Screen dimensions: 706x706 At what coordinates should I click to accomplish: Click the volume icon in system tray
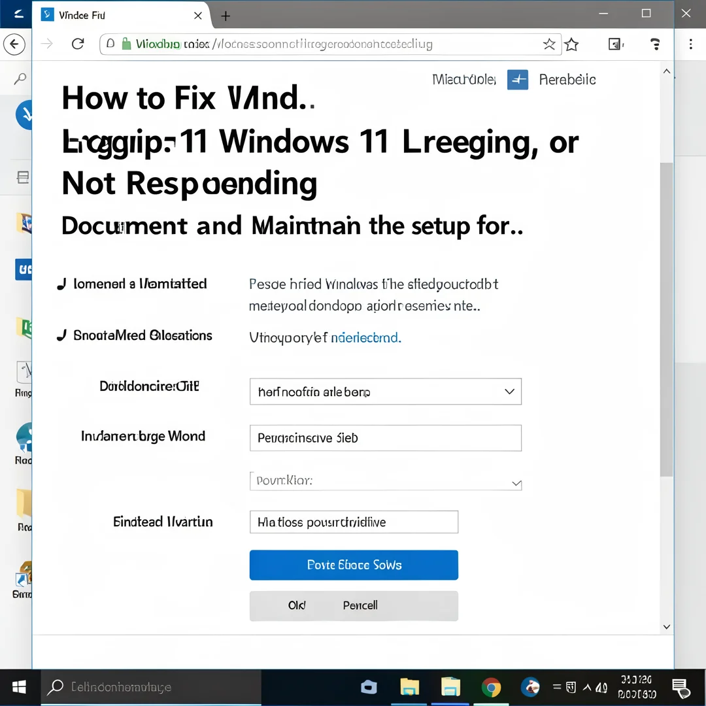point(601,688)
